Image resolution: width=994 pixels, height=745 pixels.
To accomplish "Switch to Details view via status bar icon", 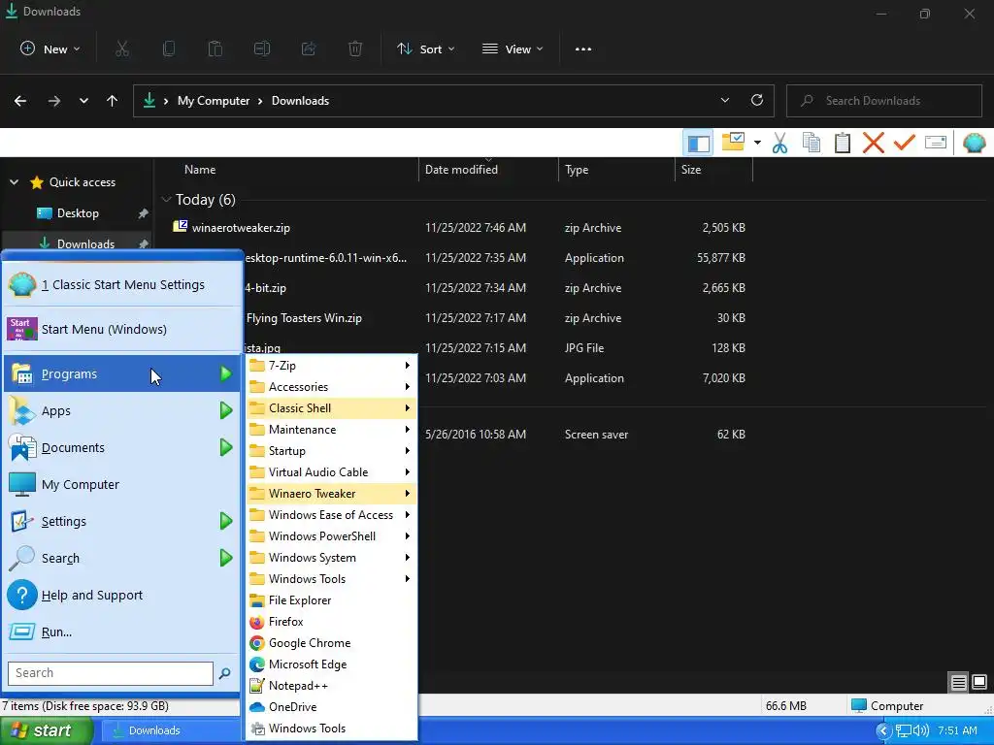I will (x=958, y=682).
